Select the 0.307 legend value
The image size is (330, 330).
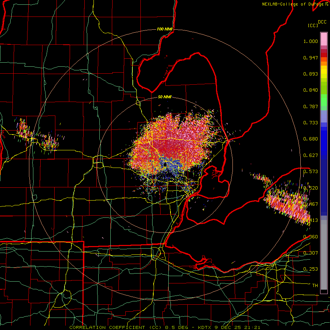311,253
